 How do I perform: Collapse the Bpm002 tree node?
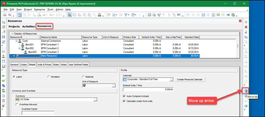click(x=19, y=48)
